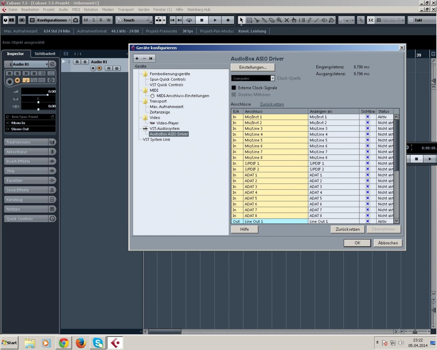Expand the TrackVersions inspector section
Screen dimensions: 437x350
point(26,142)
